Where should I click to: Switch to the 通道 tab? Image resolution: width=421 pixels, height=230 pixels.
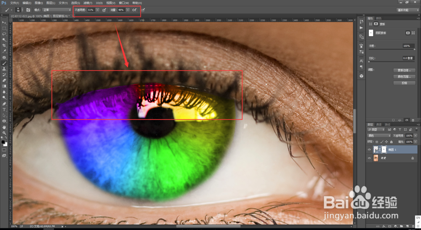click(379, 124)
